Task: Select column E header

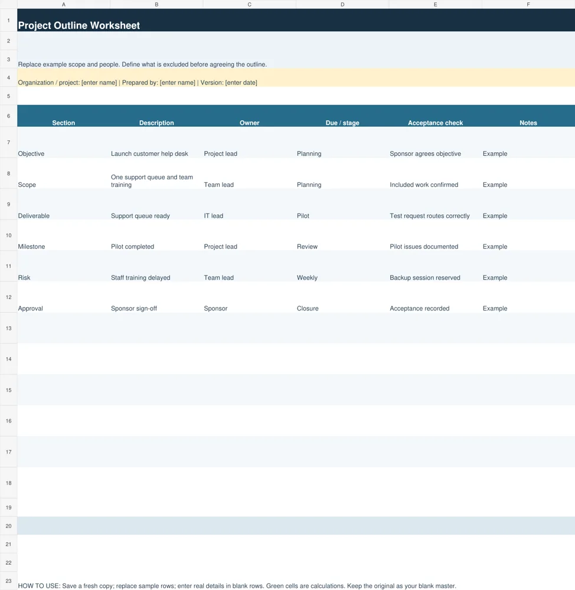Action: 435,5
